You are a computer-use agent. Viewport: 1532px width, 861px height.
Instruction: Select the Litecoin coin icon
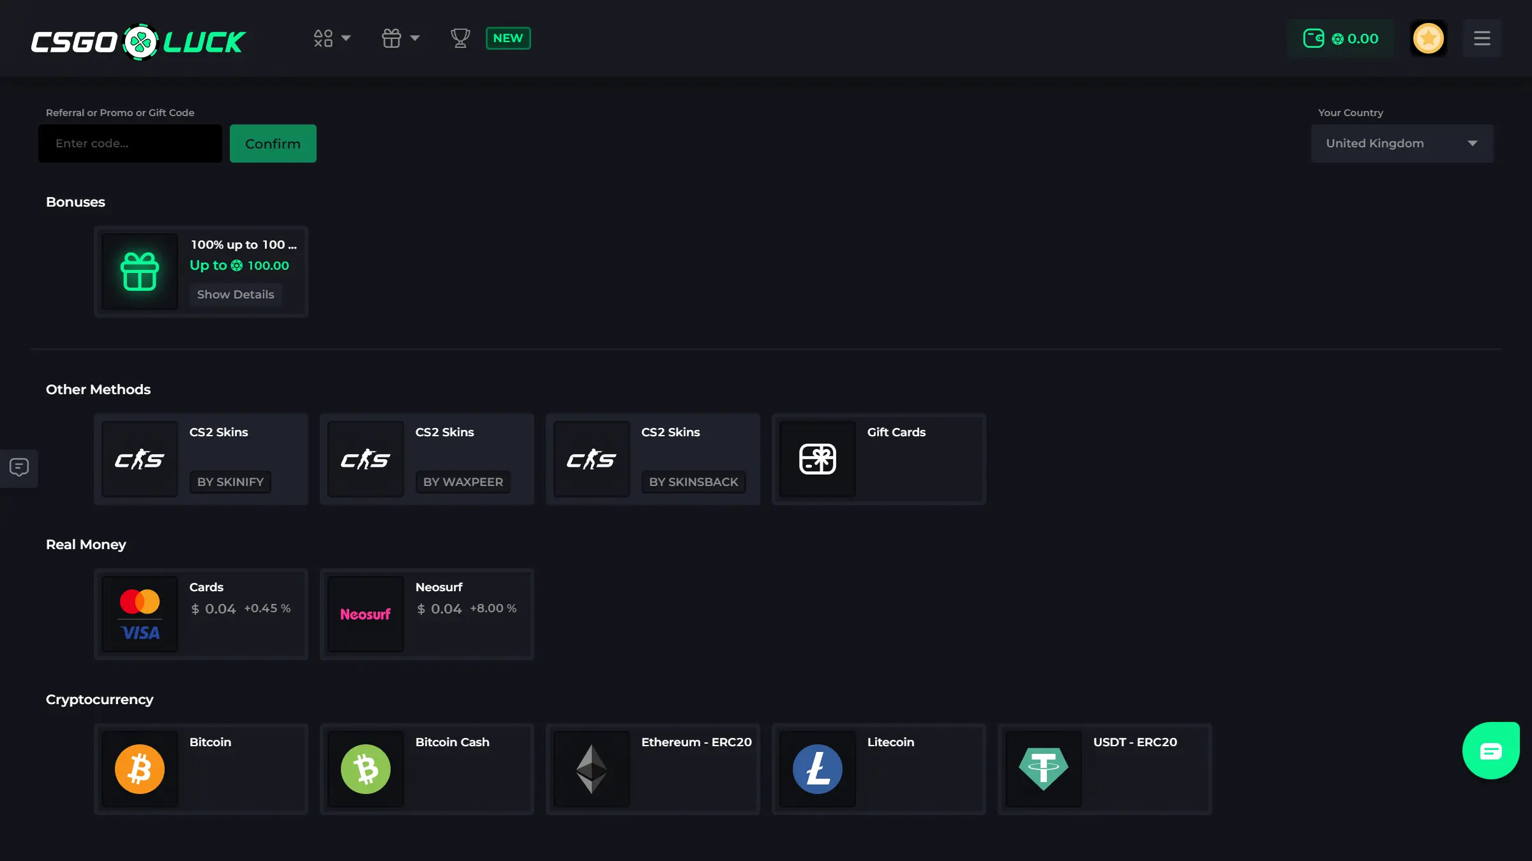[x=818, y=769]
